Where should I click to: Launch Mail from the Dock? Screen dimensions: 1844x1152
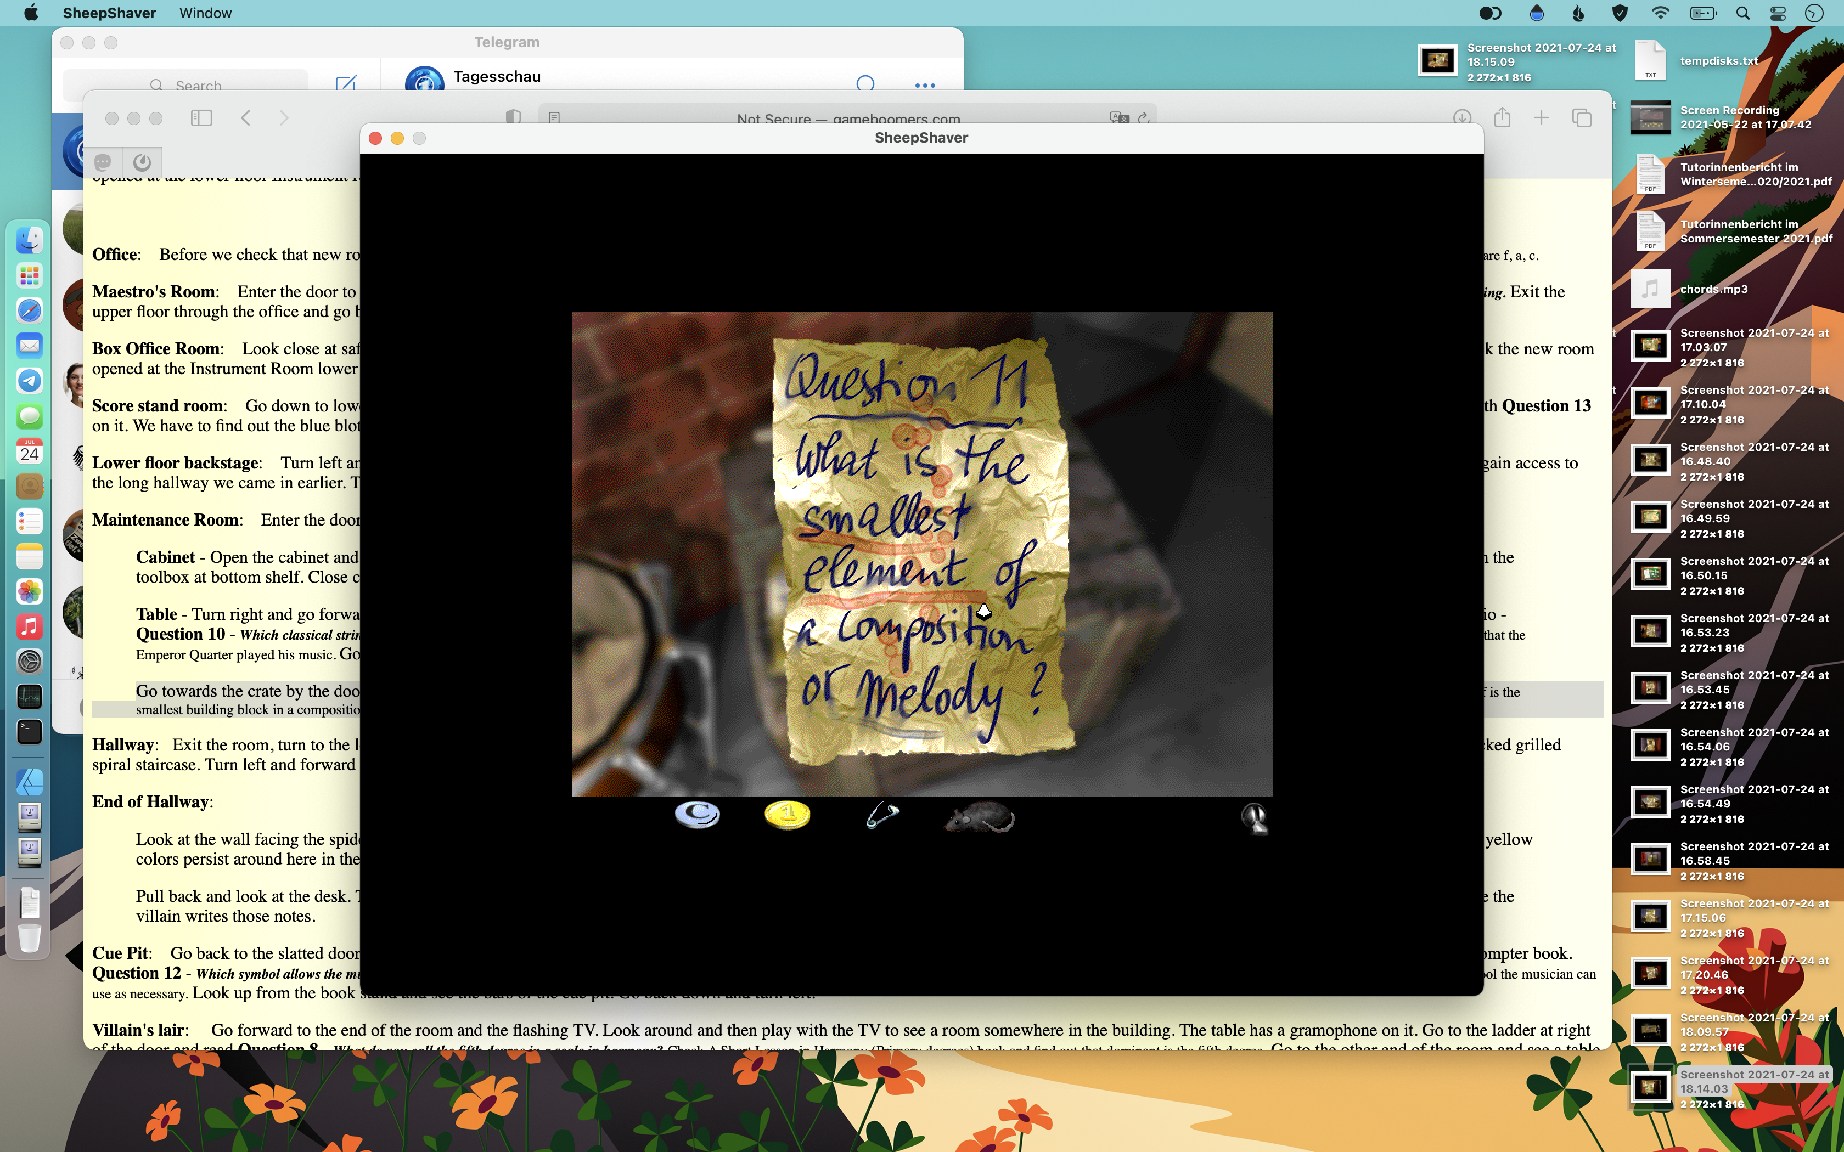[x=29, y=346]
